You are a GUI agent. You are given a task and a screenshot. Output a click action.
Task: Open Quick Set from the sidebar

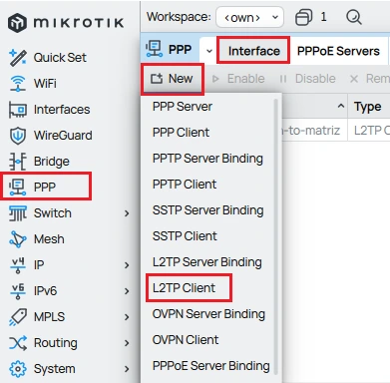coord(60,58)
